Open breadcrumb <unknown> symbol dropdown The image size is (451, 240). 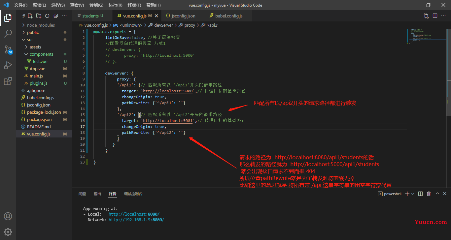tap(127, 25)
